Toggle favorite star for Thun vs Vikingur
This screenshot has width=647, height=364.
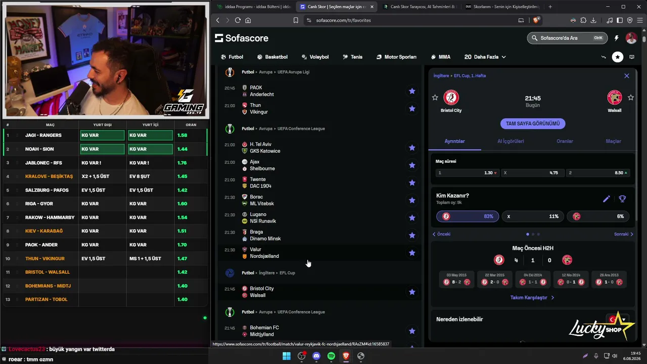click(412, 109)
